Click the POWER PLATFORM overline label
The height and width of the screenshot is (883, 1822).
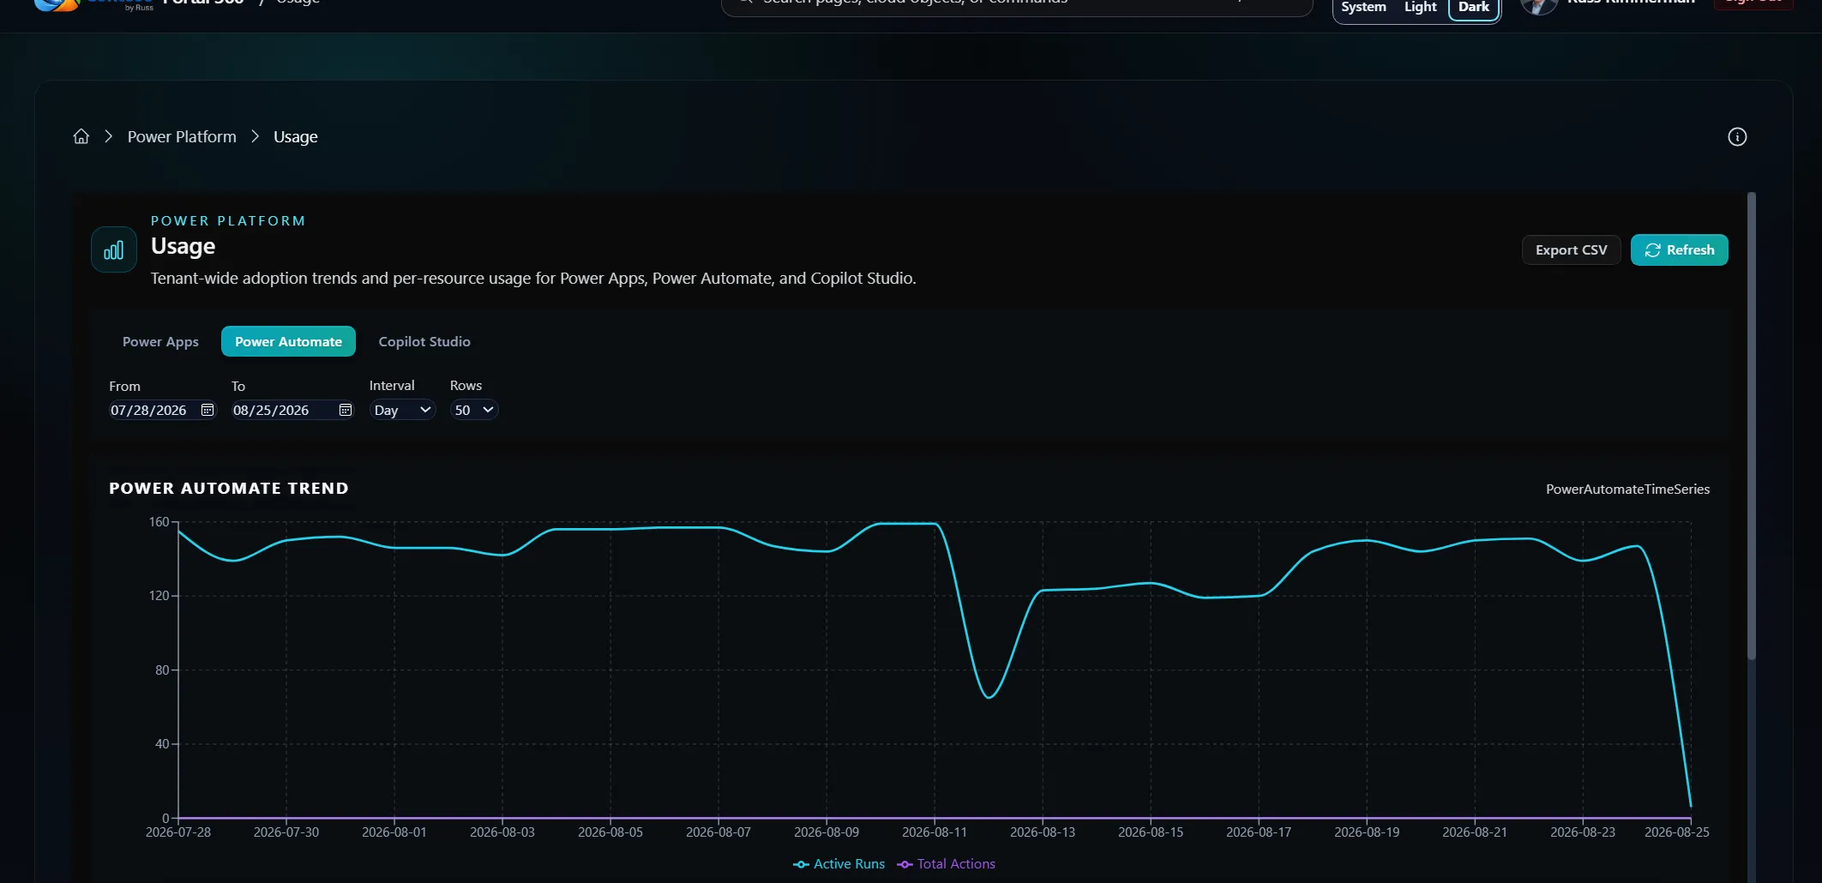pyautogui.click(x=228, y=220)
